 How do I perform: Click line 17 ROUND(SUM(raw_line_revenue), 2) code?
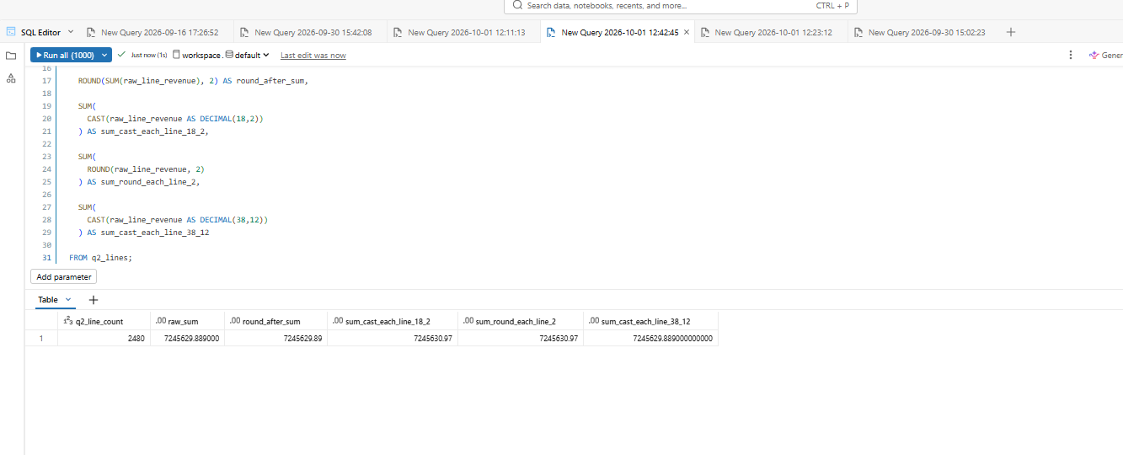pos(193,81)
